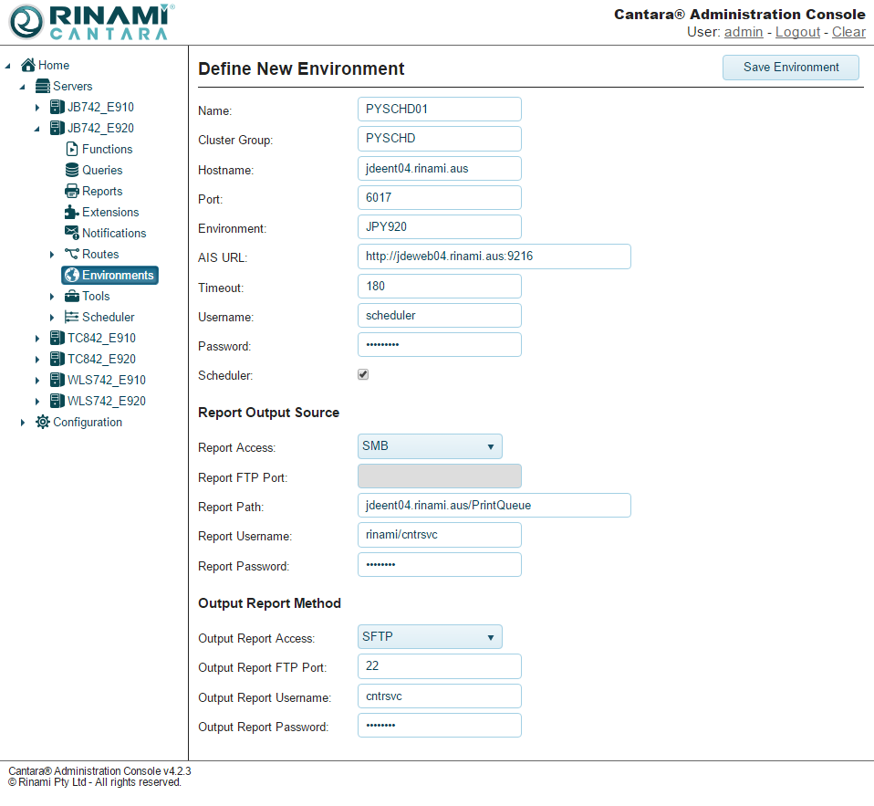Click into the AIS URL field
Image resolution: width=874 pixels, height=806 pixels.
494,257
